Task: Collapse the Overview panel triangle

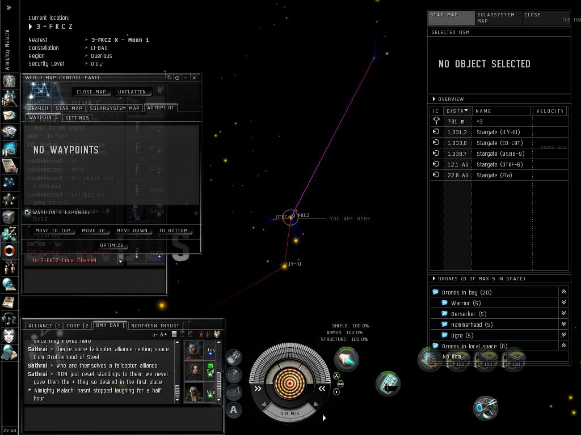Action: pos(434,99)
